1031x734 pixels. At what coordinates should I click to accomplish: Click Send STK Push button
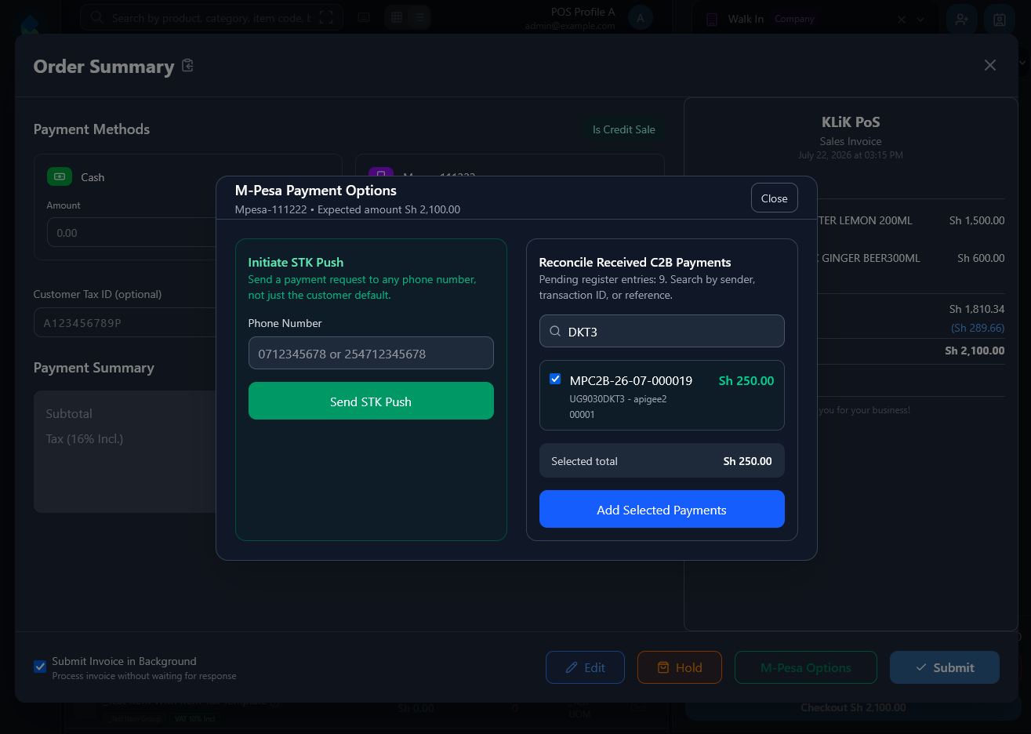point(371,401)
